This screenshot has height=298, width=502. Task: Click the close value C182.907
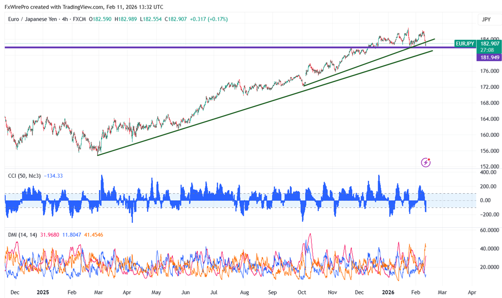click(x=176, y=19)
